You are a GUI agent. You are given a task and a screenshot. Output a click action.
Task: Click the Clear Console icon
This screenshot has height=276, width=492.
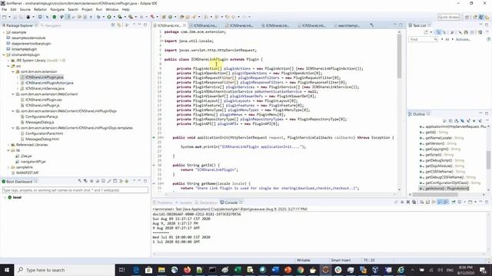pyautogui.click(x=422, y=202)
